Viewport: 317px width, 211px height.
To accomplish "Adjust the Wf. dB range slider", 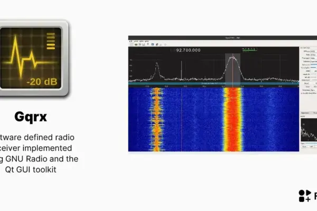I will (x=313, y=77).
